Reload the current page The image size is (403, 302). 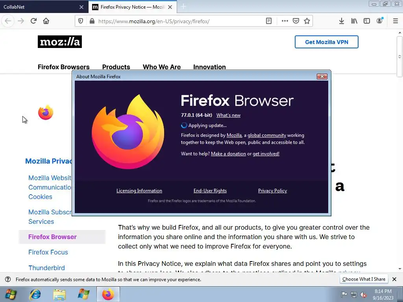(33, 21)
